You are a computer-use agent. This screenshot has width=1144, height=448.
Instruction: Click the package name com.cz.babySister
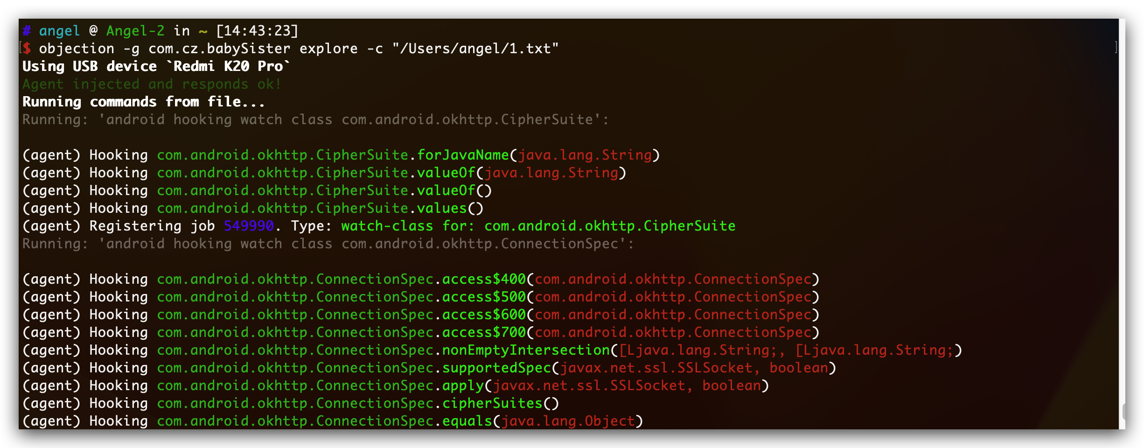click(219, 49)
